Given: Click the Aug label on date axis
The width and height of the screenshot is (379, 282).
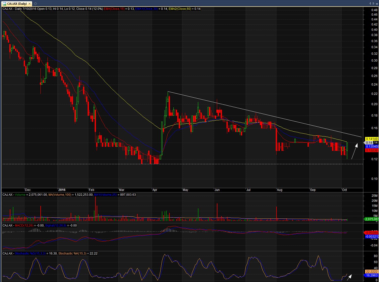Looking at the screenshot, I should coord(280,190).
